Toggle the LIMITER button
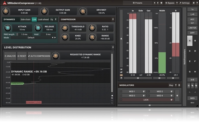The image size is (199, 125). click(192, 28)
